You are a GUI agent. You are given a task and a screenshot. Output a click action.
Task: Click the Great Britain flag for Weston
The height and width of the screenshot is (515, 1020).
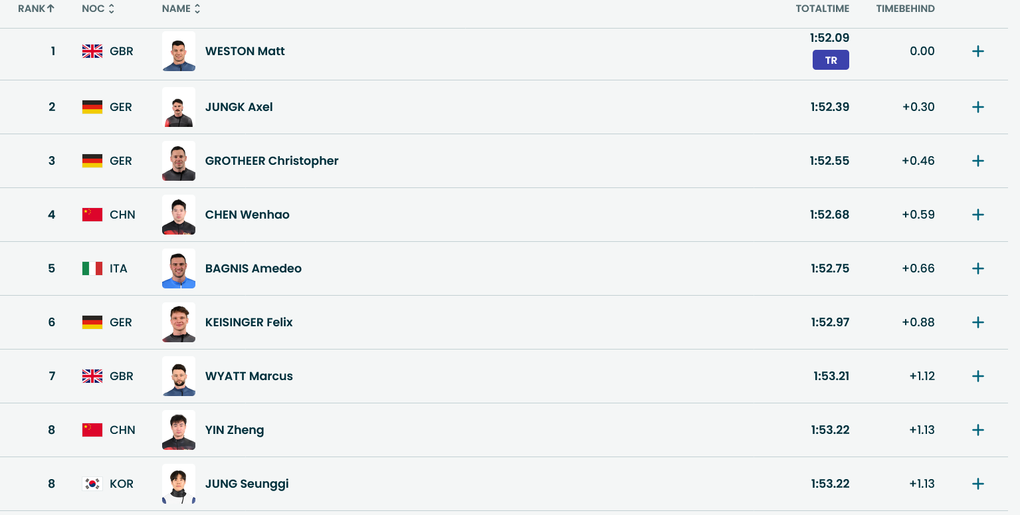click(x=92, y=51)
